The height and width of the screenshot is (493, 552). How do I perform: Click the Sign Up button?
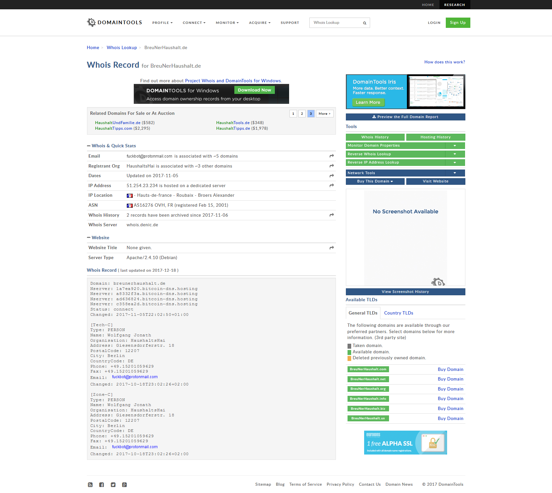(458, 23)
